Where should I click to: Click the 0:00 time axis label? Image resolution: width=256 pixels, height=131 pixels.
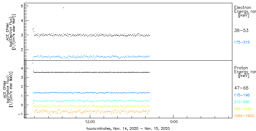coord(173,121)
